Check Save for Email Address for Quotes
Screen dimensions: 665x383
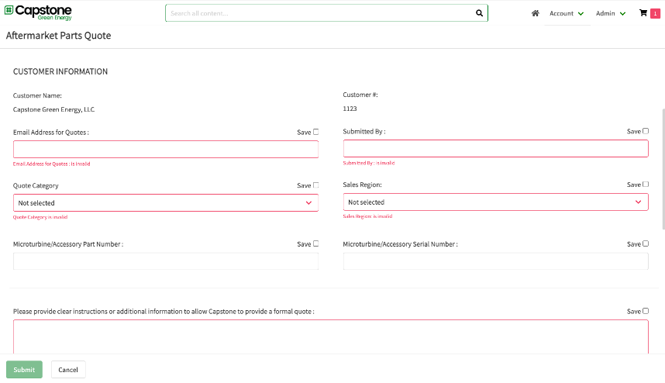[316, 132]
